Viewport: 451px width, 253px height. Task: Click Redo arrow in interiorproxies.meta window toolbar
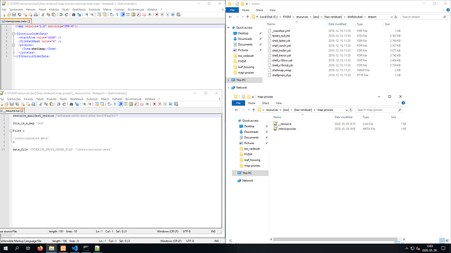[67, 14]
